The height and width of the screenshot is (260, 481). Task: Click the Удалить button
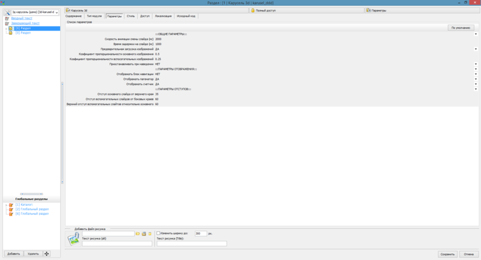[x=33, y=253]
